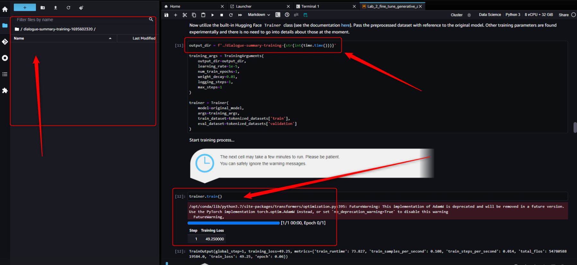Open the Markdown cell type dropdown
The height and width of the screenshot is (265, 577).
click(259, 15)
